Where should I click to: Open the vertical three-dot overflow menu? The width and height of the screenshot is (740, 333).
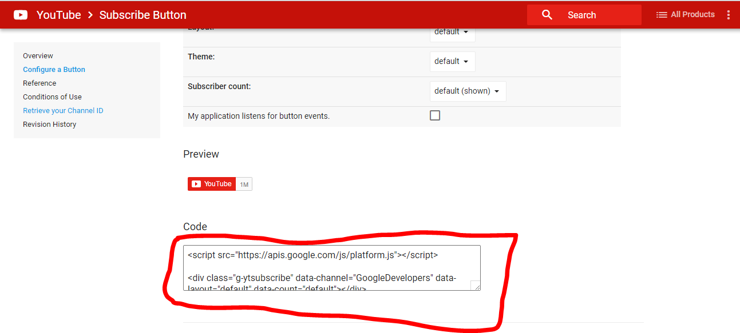(728, 15)
